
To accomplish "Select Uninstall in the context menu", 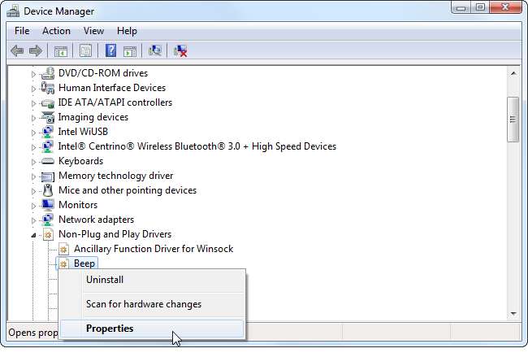I will 105,280.
